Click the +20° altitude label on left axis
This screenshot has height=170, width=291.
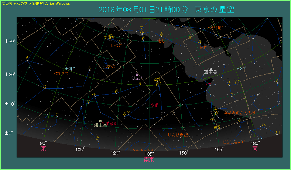coord(10,74)
